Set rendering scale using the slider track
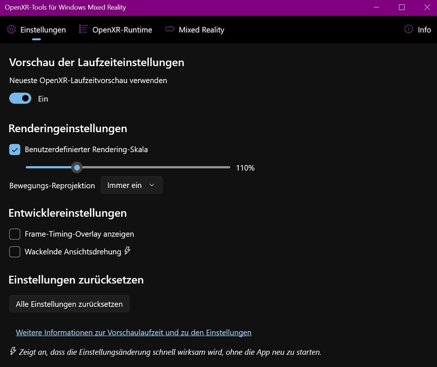 point(147,167)
